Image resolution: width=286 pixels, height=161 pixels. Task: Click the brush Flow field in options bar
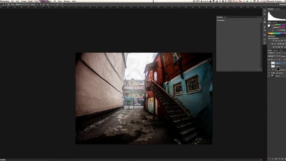click(x=52, y=4)
